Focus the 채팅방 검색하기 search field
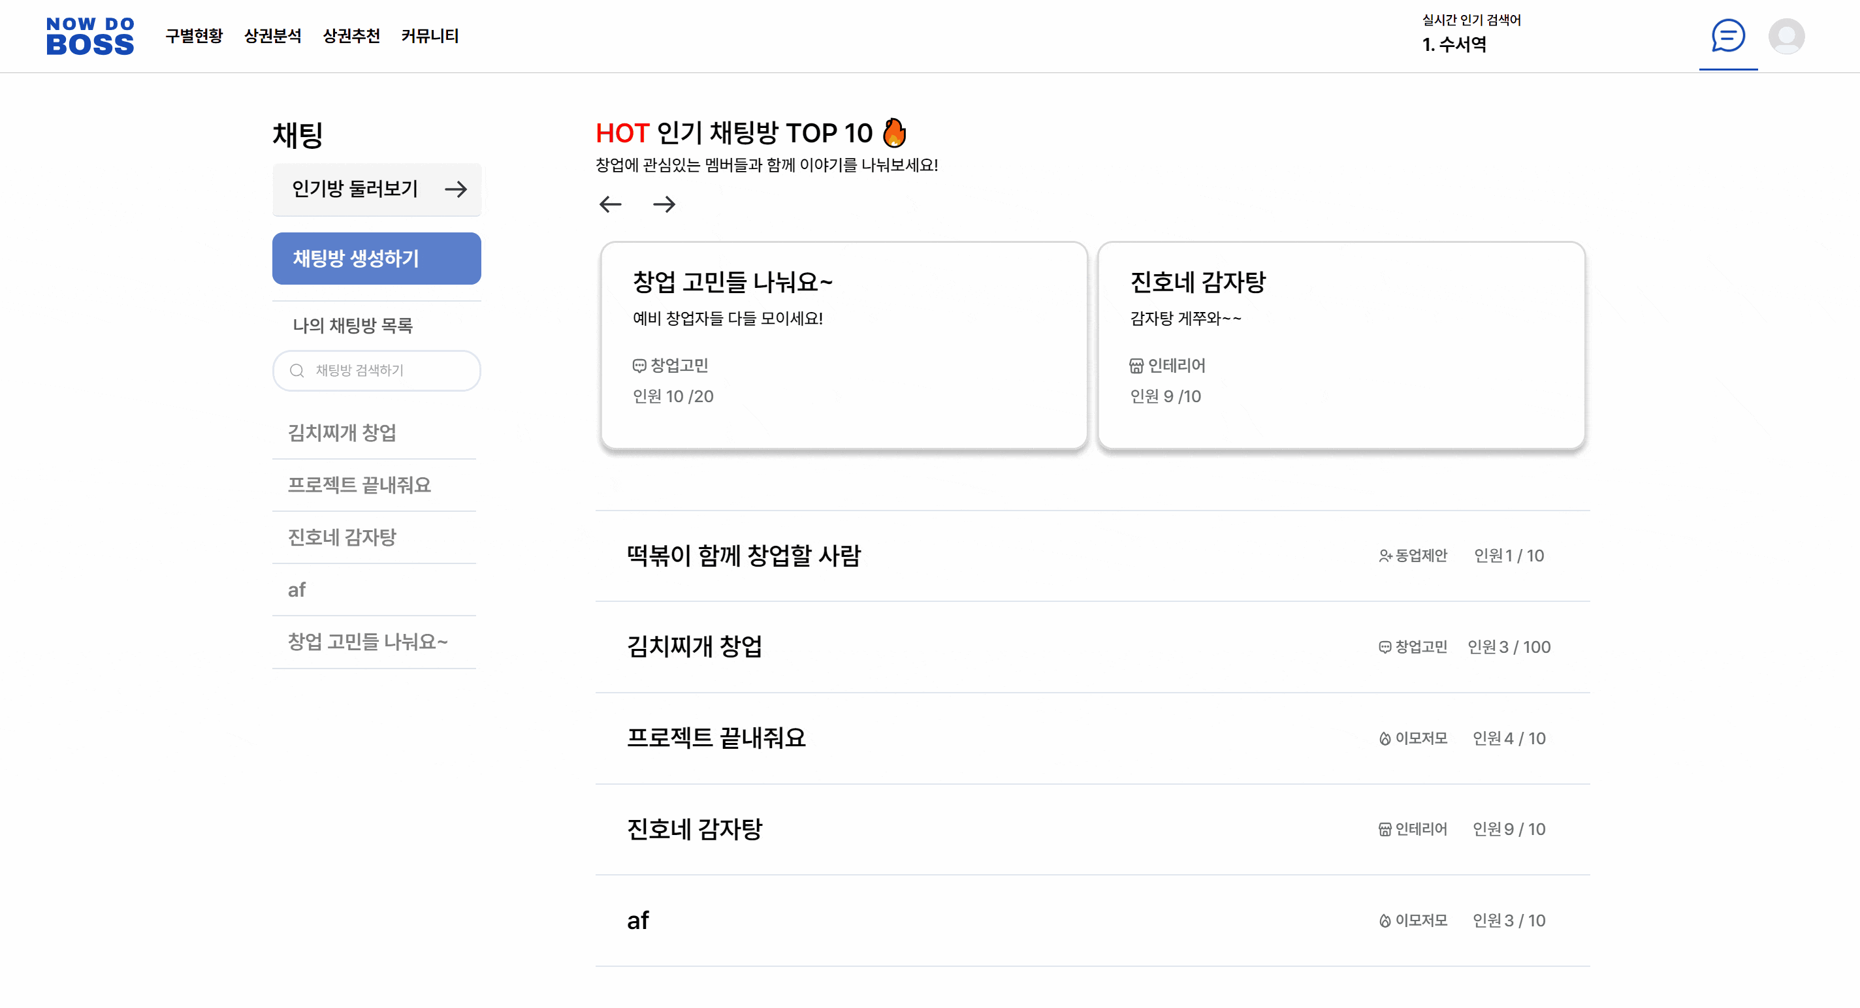The height and width of the screenshot is (1008, 1860). [x=390, y=371]
